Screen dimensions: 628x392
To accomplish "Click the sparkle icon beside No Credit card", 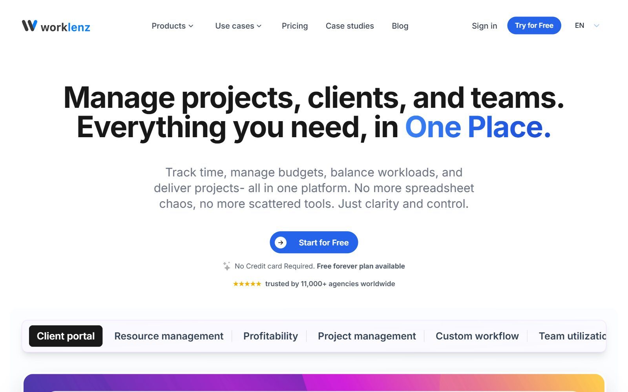I will coord(227,266).
